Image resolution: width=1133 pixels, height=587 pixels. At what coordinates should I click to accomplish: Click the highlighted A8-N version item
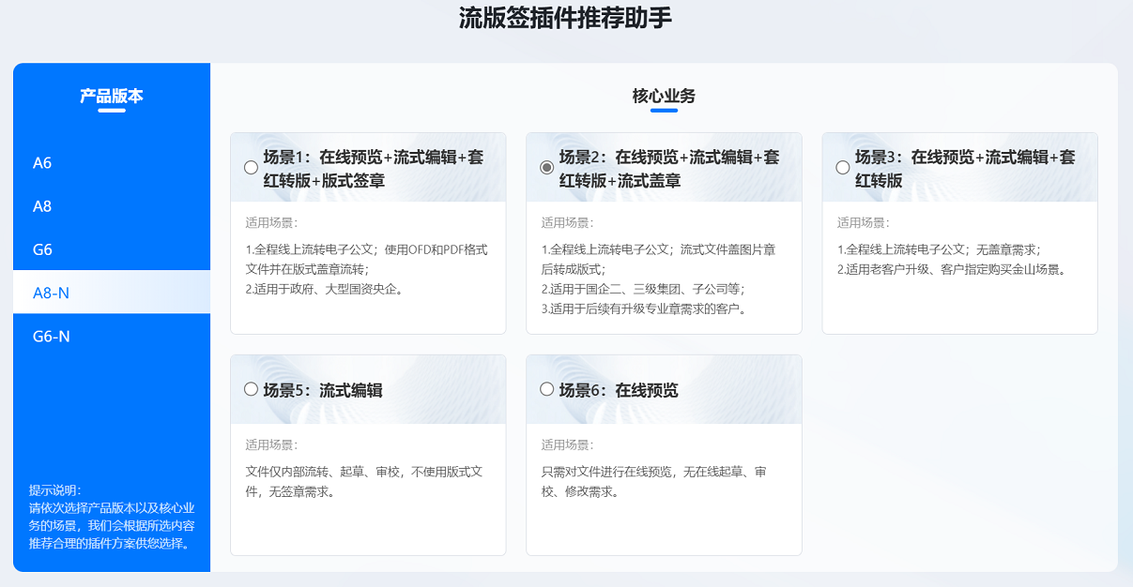click(x=52, y=293)
